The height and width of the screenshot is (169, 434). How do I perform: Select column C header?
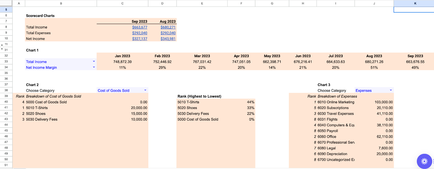click(x=122, y=3)
